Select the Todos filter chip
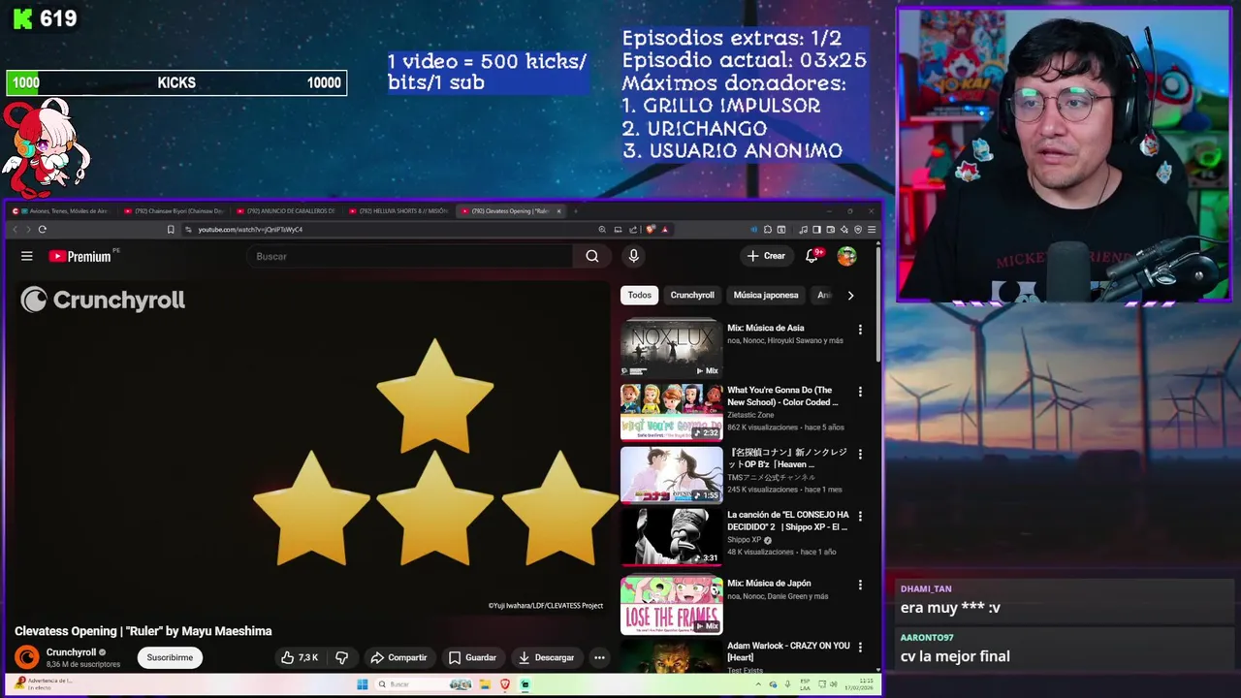1241x698 pixels. [x=639, y=295]
